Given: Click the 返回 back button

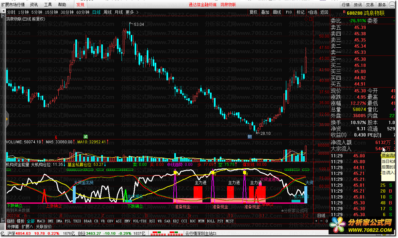Looking at the screenshot, I should [324, 12].
